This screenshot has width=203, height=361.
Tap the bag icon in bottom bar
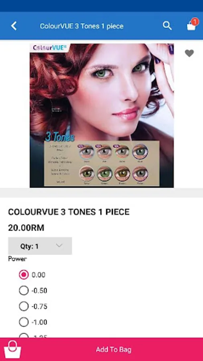(12, 349)
